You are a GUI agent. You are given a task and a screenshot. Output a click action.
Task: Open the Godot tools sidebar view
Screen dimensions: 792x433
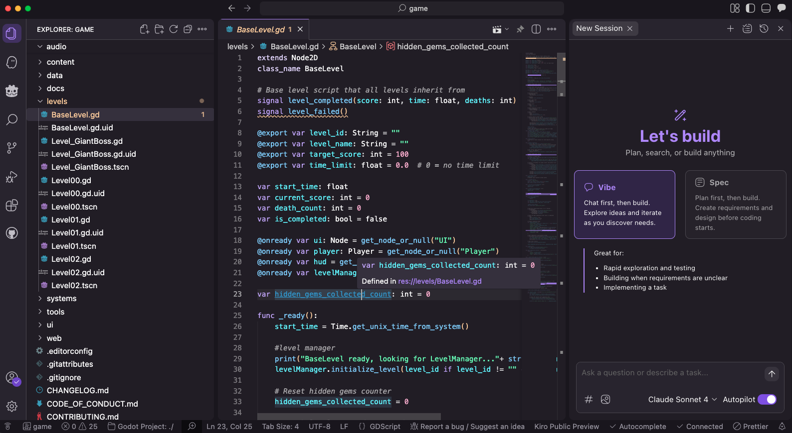click(x=12, y=91)
